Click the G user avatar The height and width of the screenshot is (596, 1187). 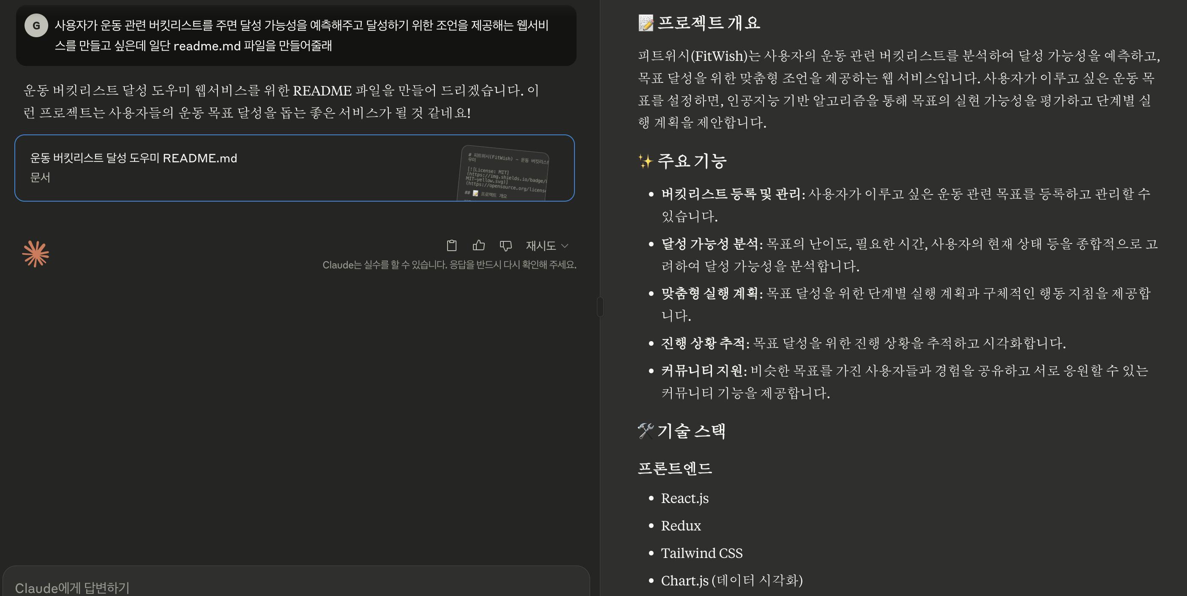click(36, 26)
